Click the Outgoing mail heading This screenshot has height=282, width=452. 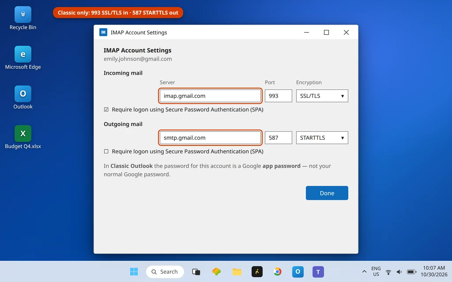coord(123,124)
